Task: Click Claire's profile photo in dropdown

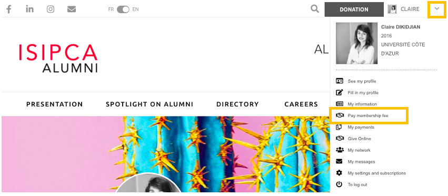Action: tap(356, 43)
